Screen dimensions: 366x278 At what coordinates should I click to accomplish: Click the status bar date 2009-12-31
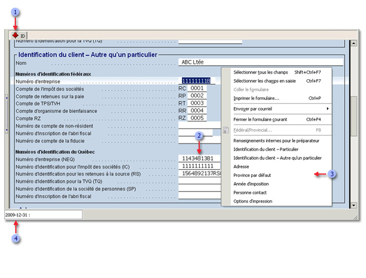tap(18, 215)
